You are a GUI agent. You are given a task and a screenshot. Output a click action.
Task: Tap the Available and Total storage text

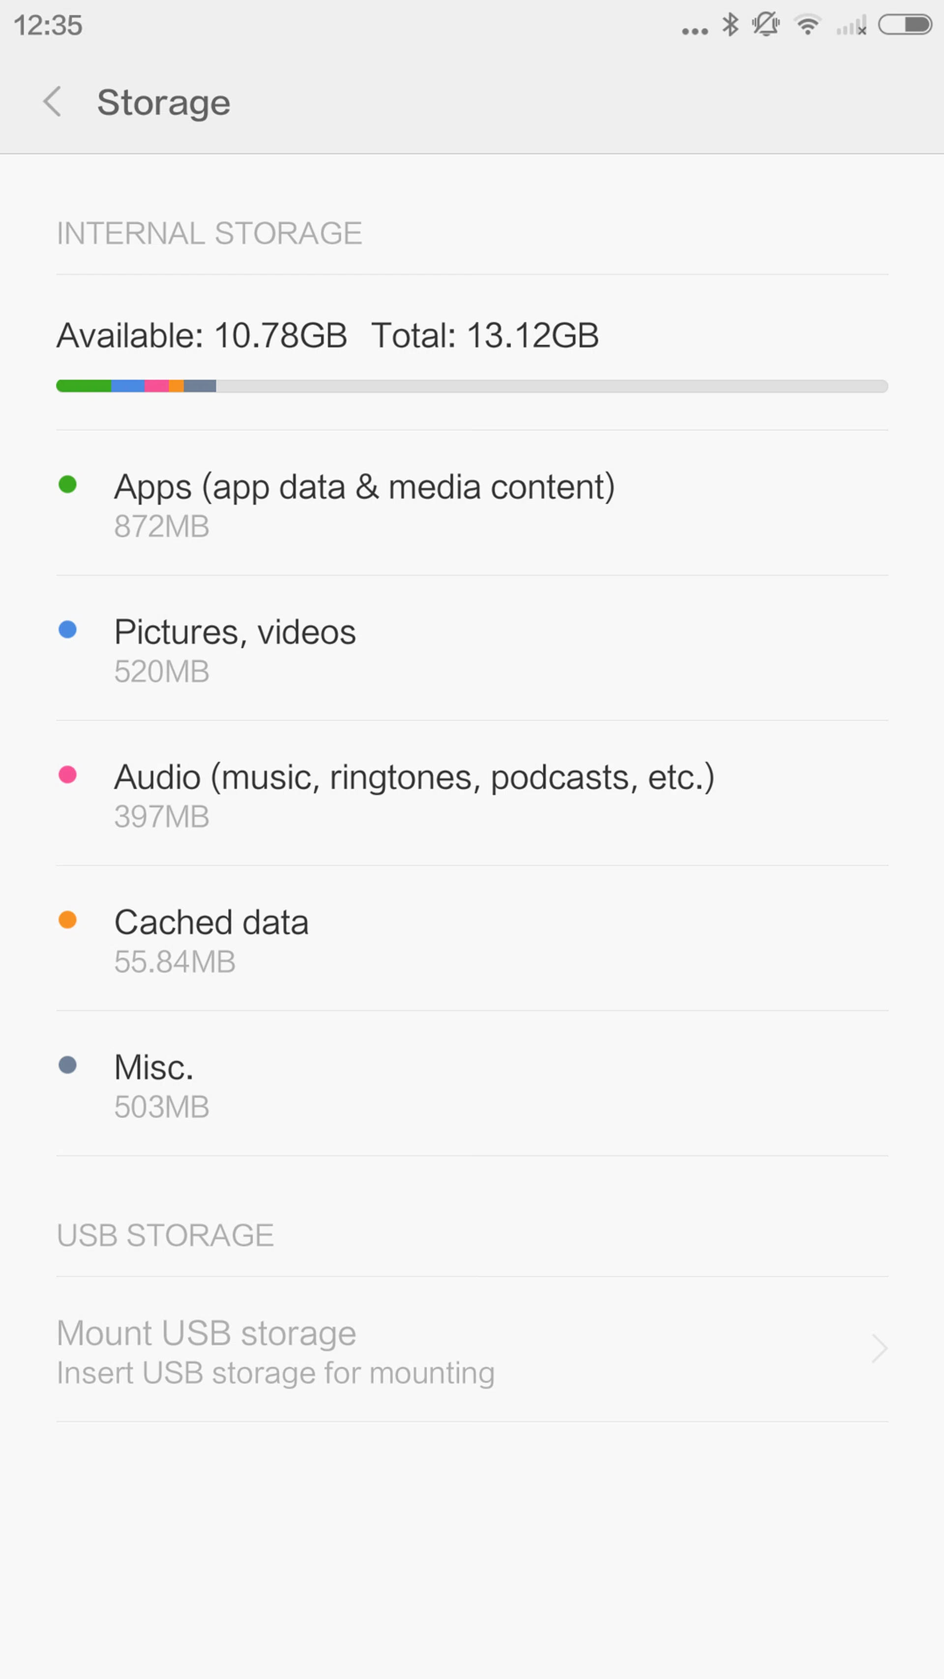coord(327,336)
